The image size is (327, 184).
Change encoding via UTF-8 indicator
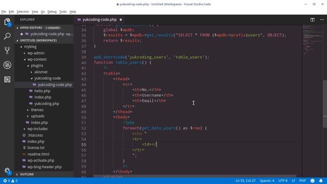[283, 180]
